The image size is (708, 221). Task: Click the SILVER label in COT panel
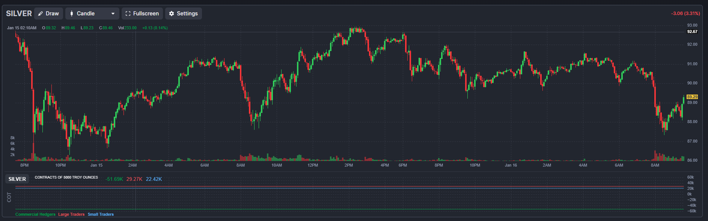point(17,179)
